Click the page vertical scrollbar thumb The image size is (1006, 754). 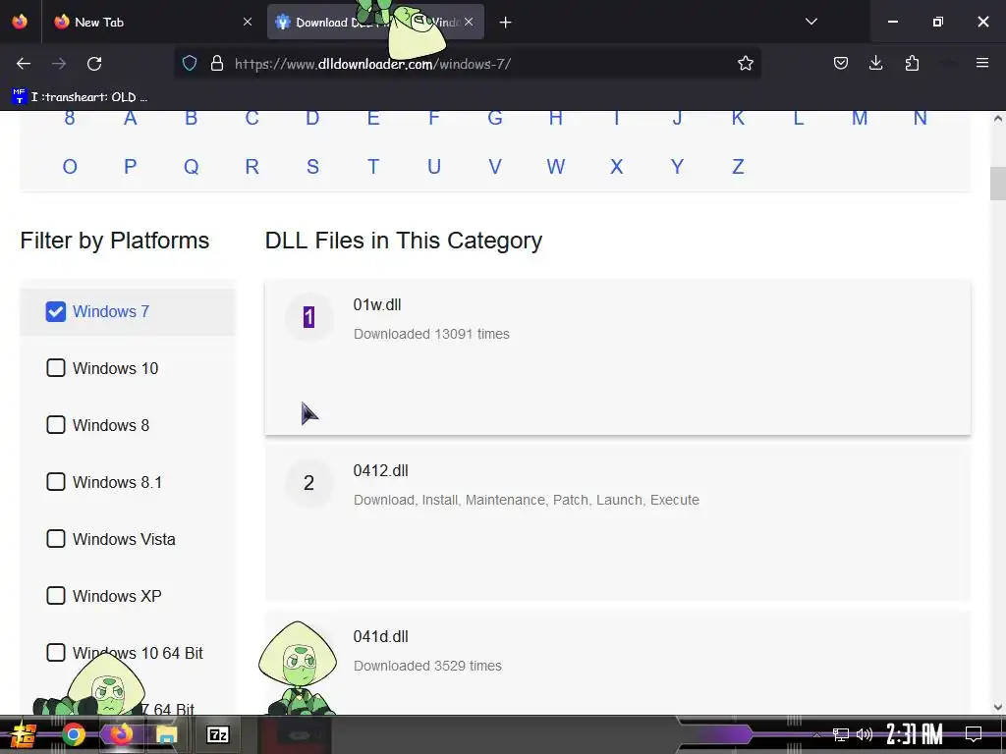pyautogui.click(x=998, y=184)
